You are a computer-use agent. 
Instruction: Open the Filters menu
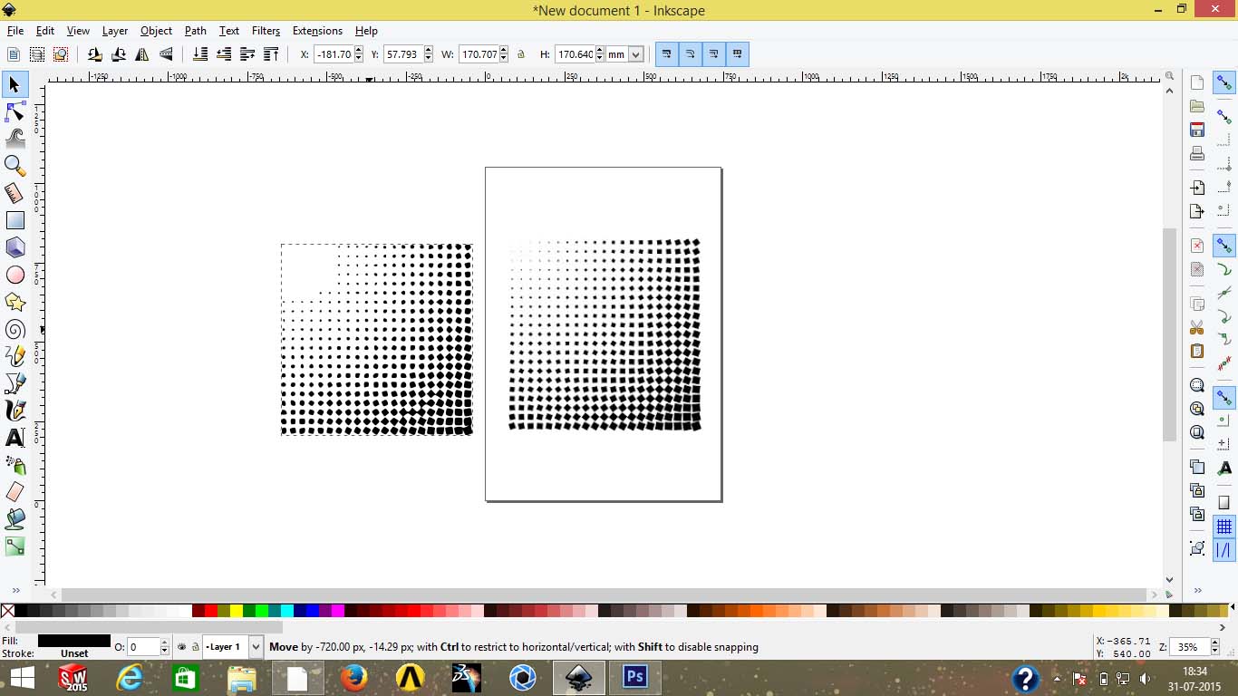[x=266, y=31]
